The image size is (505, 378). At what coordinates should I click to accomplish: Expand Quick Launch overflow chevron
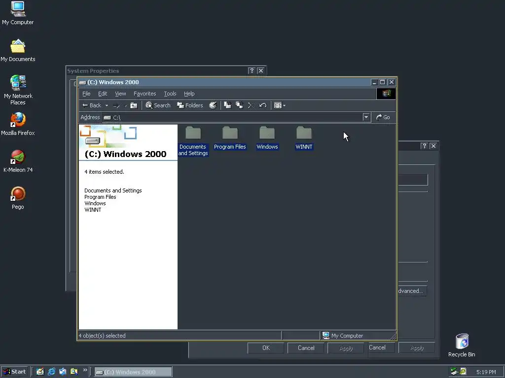point(85,370)
